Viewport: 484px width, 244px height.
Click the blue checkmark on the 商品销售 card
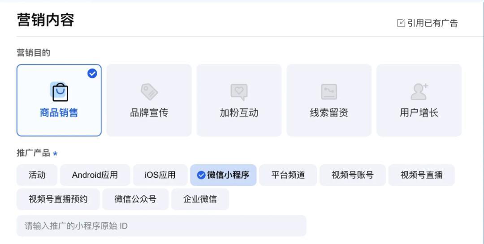(x=92, y=73)
